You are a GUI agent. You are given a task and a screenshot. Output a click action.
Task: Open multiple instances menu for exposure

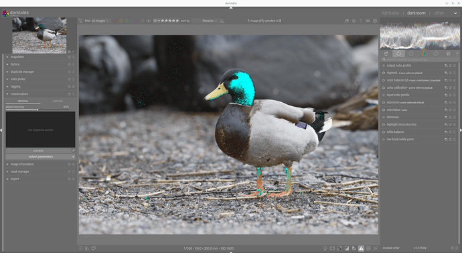coord(446,103)
